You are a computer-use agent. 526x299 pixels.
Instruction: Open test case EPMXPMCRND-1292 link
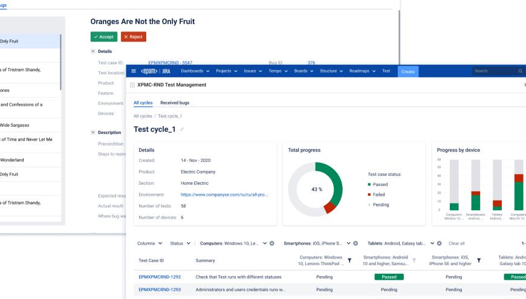160,277
